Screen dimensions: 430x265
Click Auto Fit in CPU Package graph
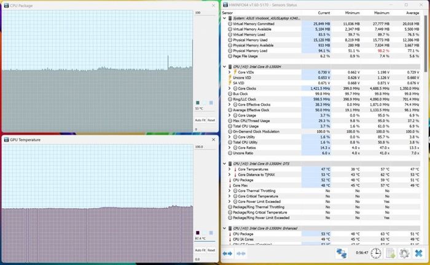[x=200, y=120]
